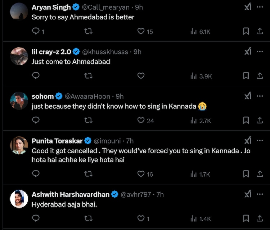Viewport: 270px width, 230px height.
Task: Like sohom's post with 24 likes
Action: tap(141, 120)
